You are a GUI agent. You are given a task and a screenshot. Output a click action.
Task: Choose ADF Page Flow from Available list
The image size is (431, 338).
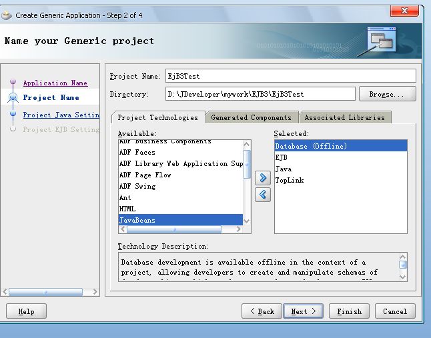click(x=181, y=175)
